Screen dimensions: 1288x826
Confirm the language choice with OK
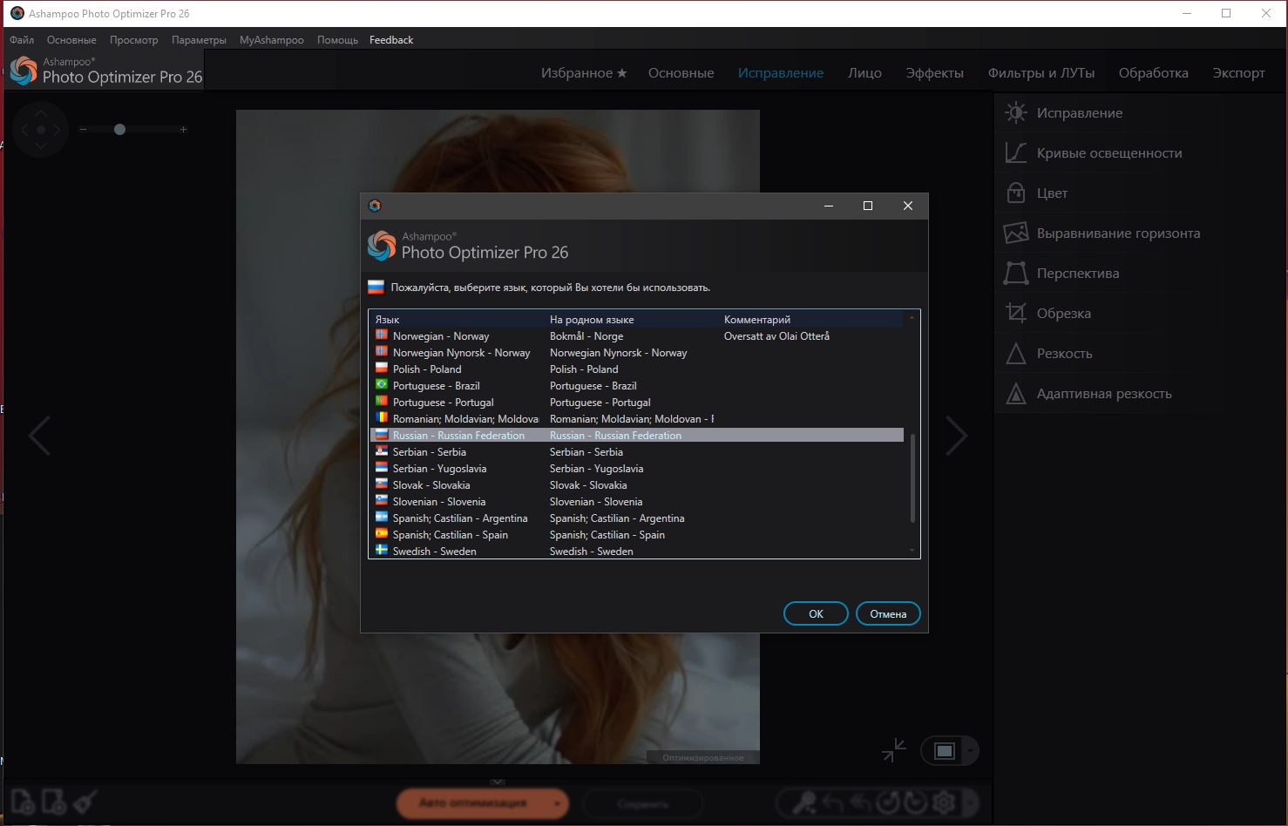tap(816, 614)
